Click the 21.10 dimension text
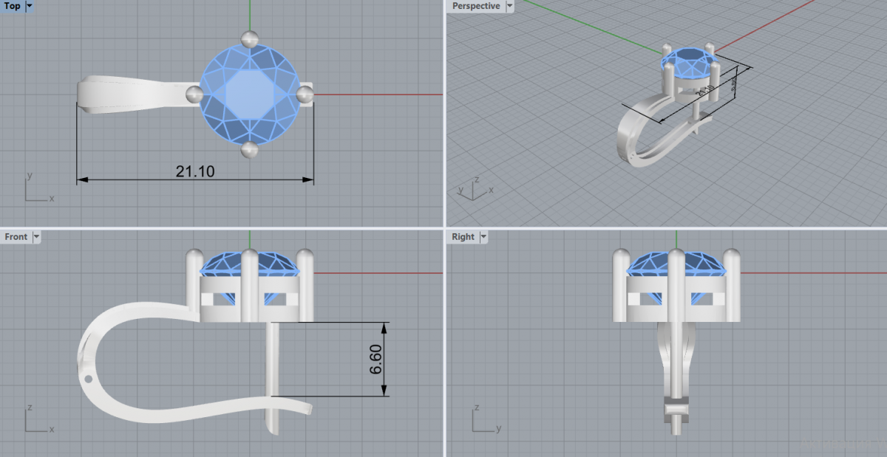The height and width of the screenshot is (457, 887). [x=195, y=171]
